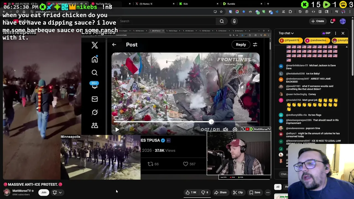The image size is (354, 199).
Task: Click the install app icon in address bar
Action: coord(215,12)
